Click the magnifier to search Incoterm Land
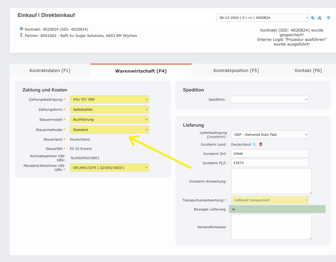 (x=254, y=144)
